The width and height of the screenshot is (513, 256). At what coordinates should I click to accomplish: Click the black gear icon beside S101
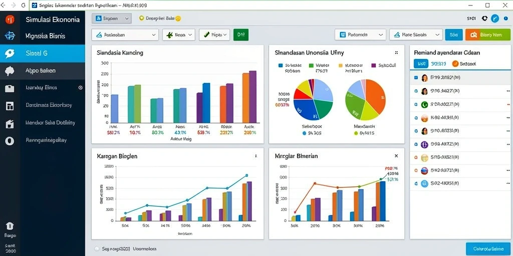pos(485,18)
